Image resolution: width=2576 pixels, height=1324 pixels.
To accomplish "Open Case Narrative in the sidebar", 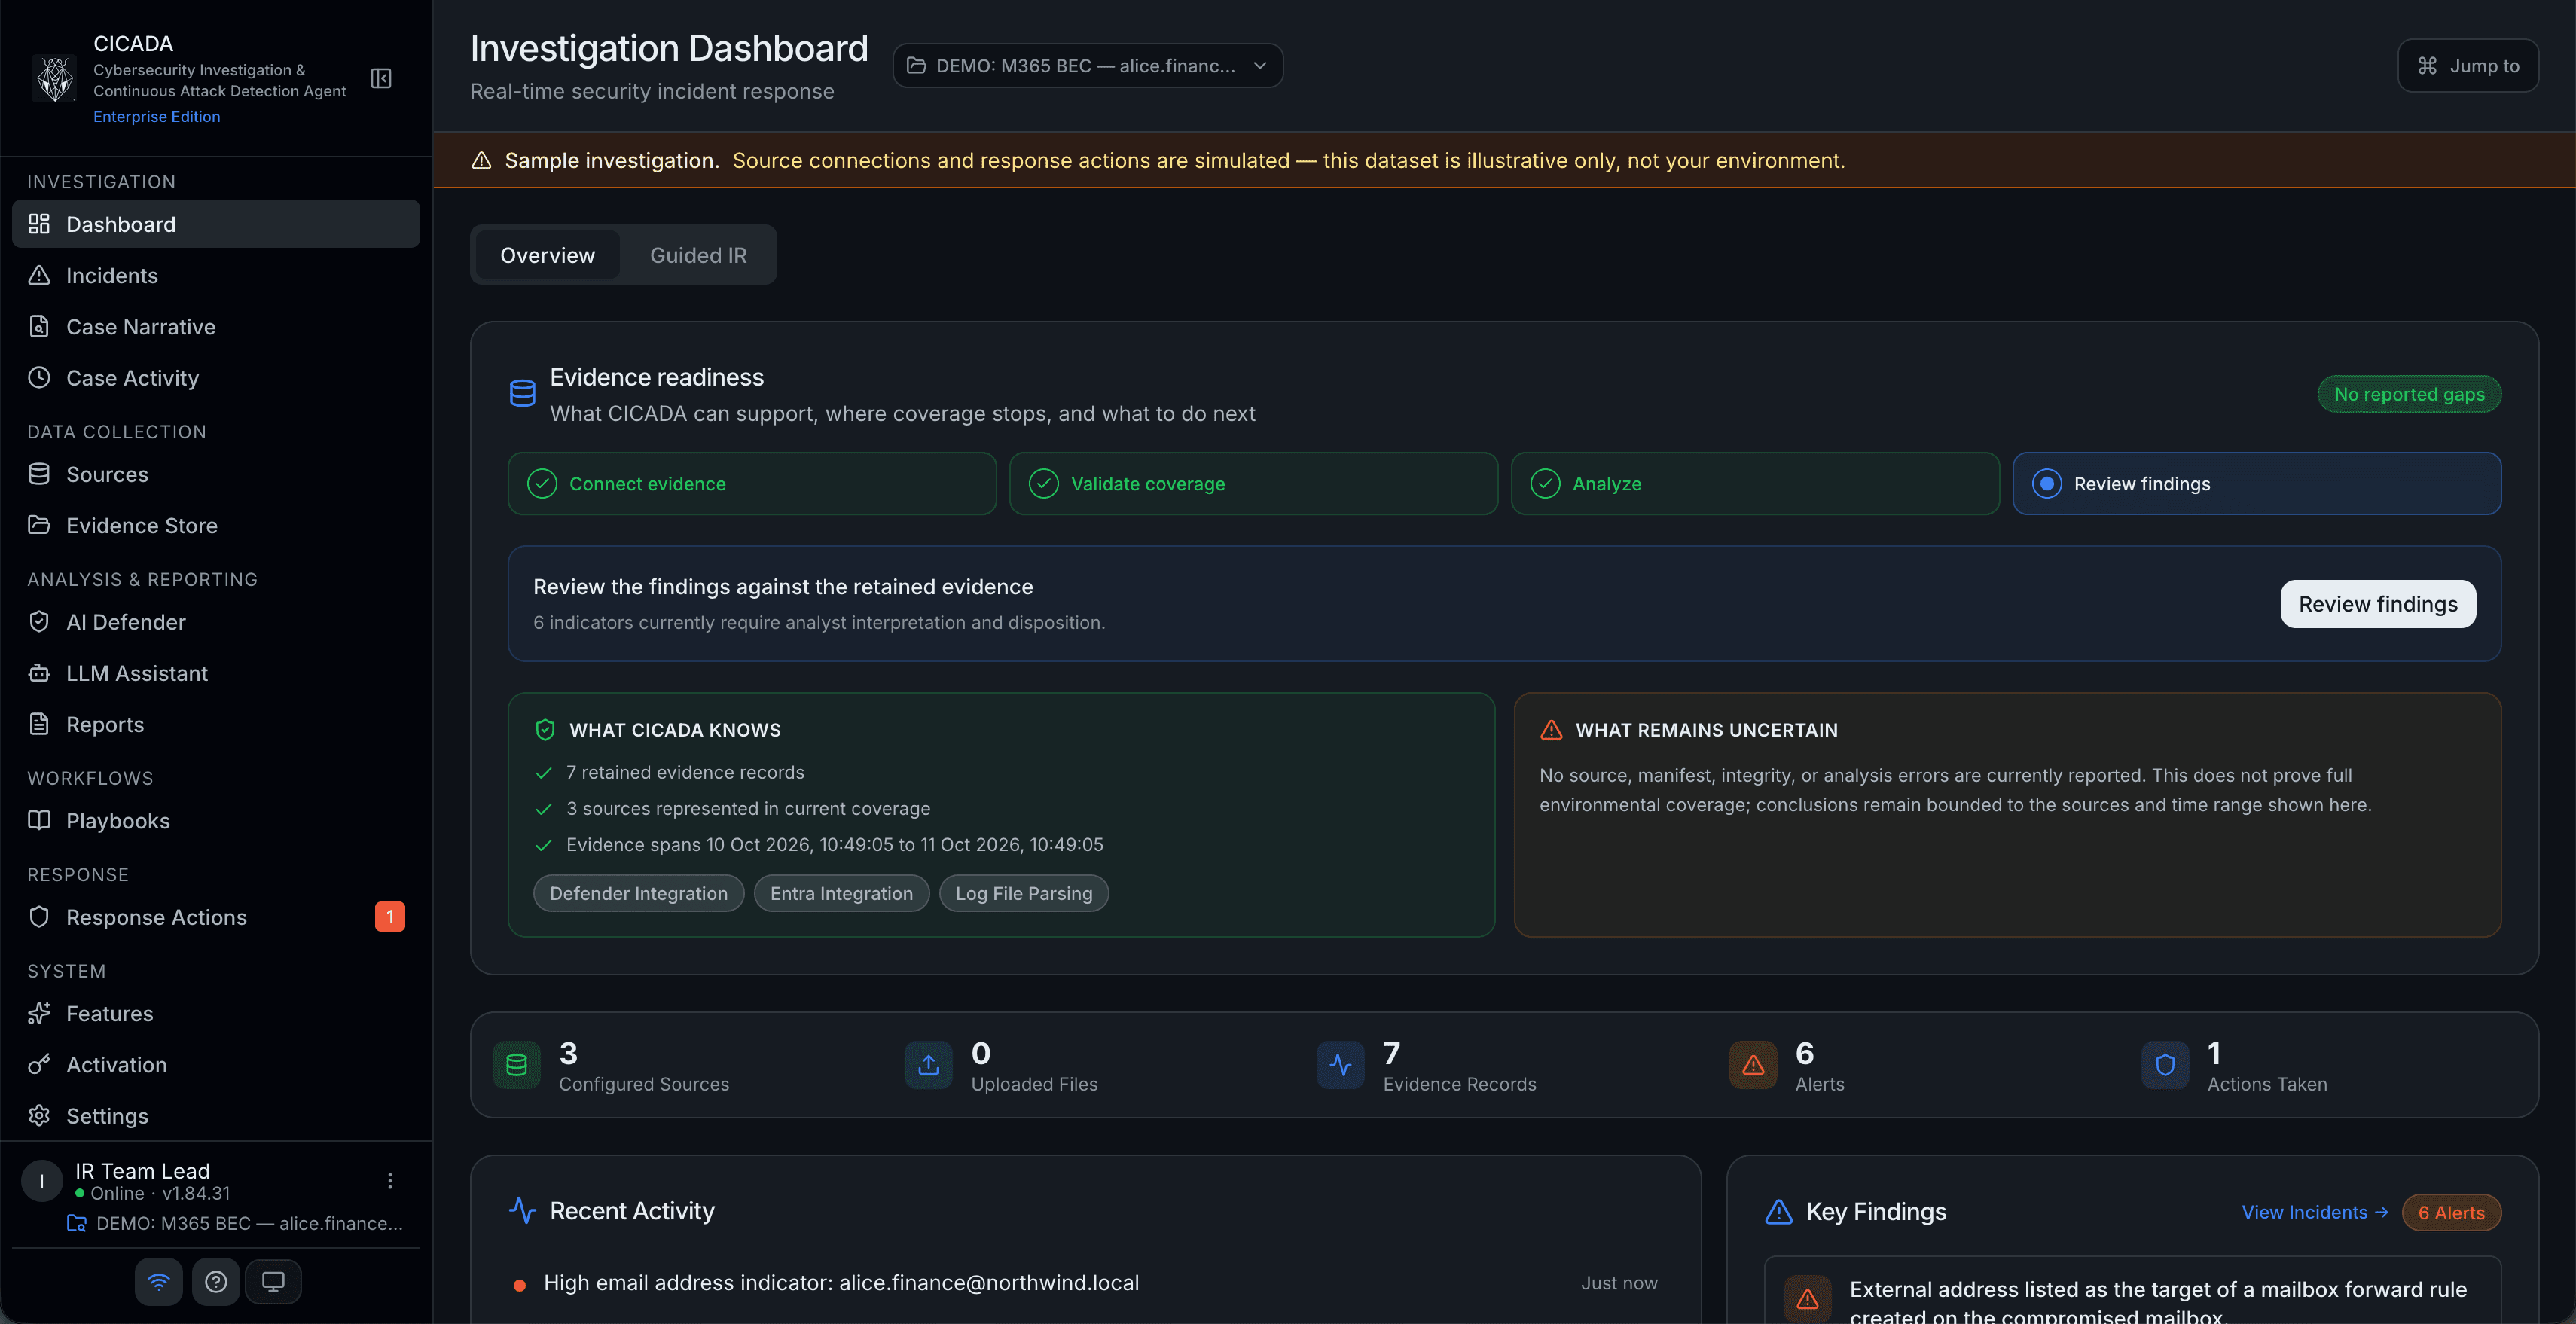I will coord(215,326).
